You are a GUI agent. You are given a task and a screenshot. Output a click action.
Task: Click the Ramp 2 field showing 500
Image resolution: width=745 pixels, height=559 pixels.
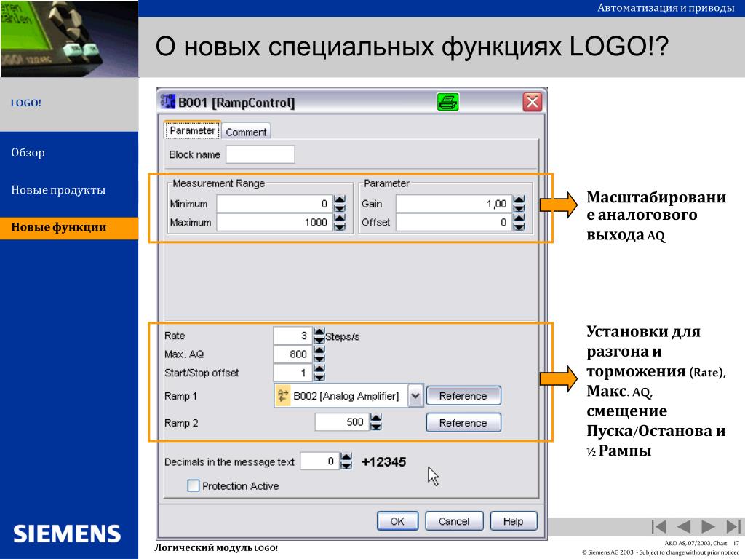342,422
